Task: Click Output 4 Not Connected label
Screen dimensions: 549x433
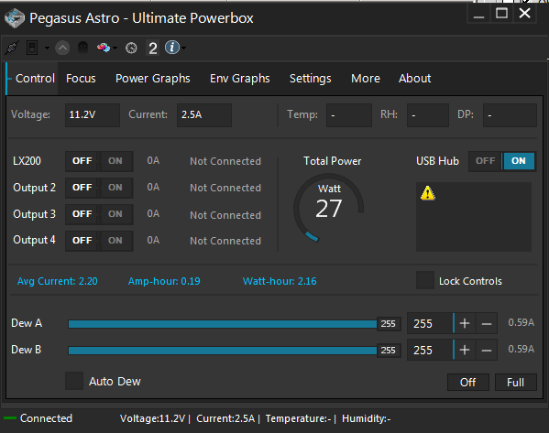Action: click(x=225, y=241)
